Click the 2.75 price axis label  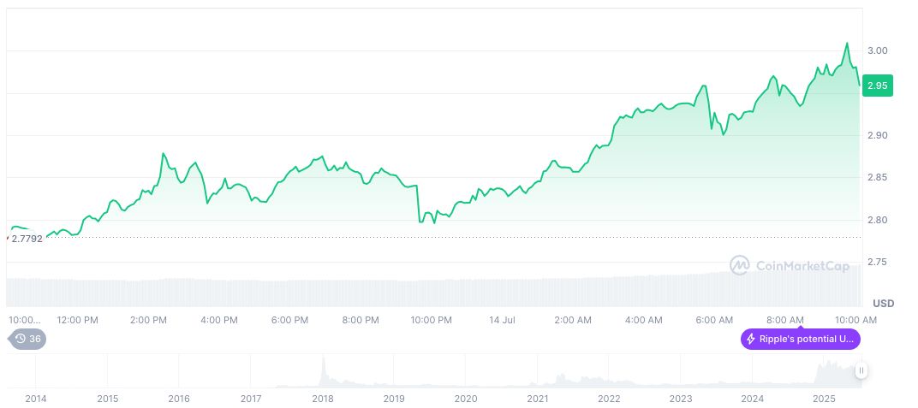tap(877, 262)
